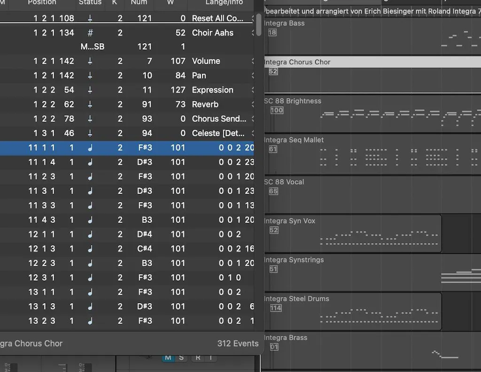The height and width of the screenshot is (372, 481).
Task: Select the Integra Syn Vox region
Action: pos(353,234)
